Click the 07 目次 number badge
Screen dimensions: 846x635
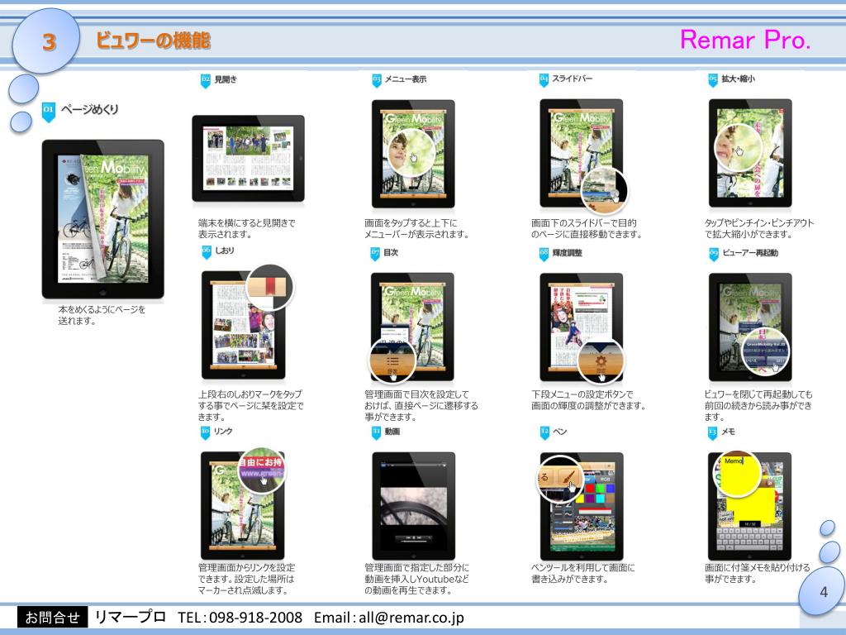tap(375, 253)
